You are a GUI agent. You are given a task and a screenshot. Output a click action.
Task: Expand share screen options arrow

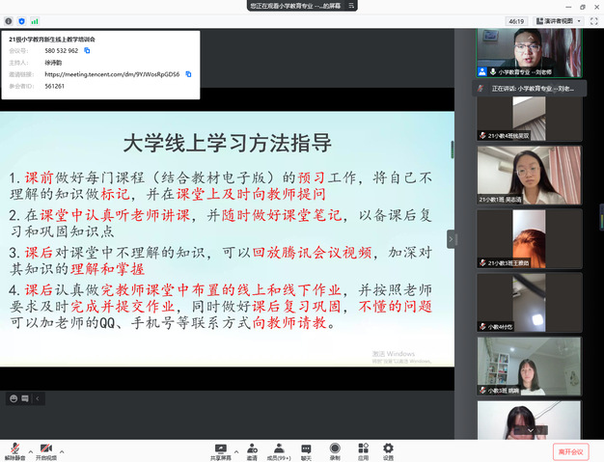point(235,449)
